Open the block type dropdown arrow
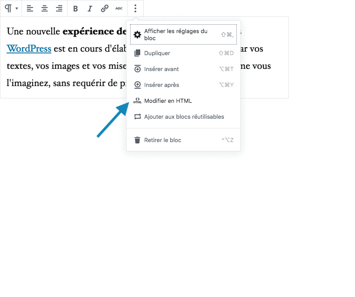Image resolution: width=355 pixels, height=297 pixels. click(17, 8)
